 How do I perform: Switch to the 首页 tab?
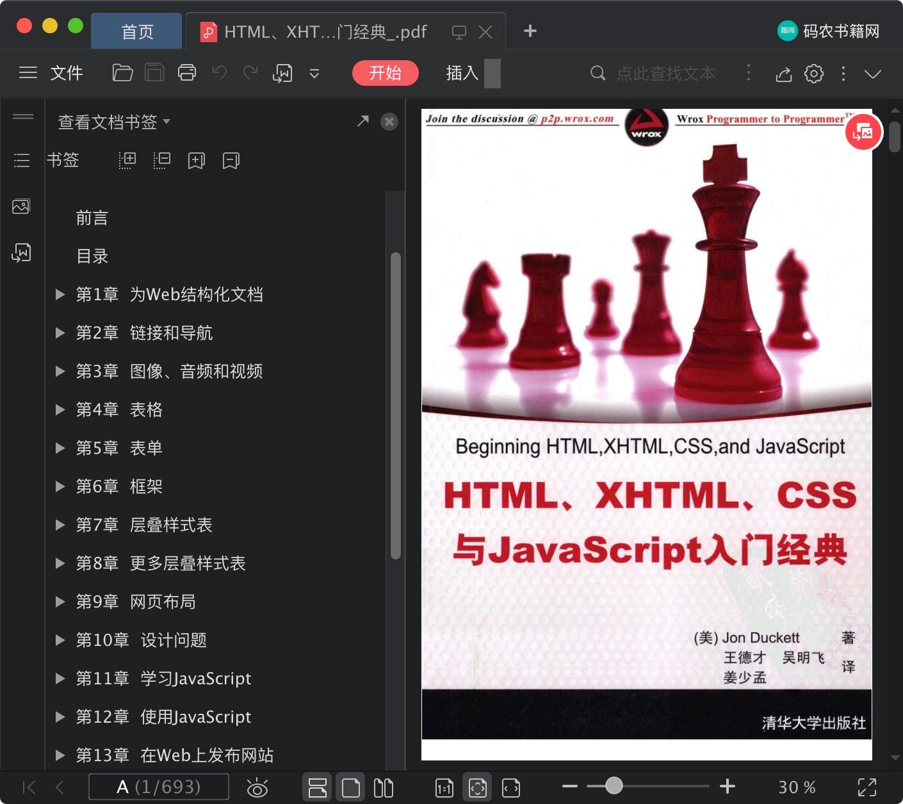point(137,31)
